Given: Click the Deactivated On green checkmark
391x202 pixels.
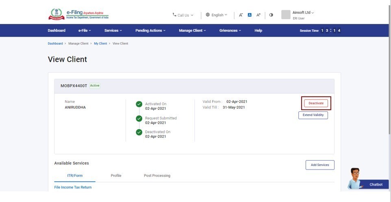Looking at the screenshot, I should tap(139, 132).
